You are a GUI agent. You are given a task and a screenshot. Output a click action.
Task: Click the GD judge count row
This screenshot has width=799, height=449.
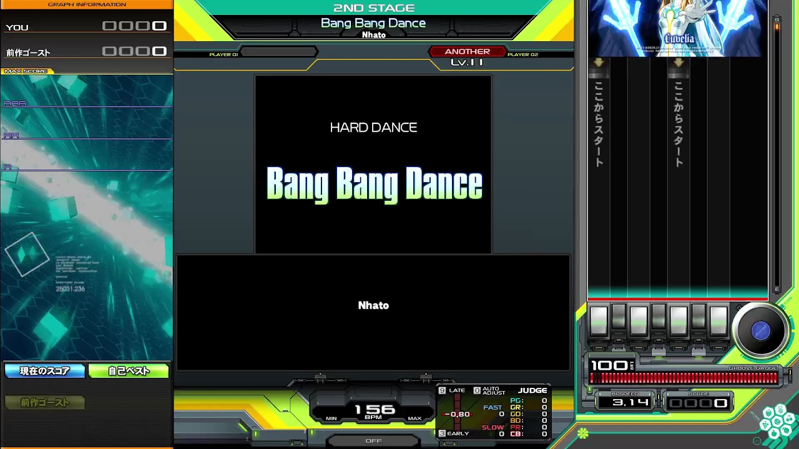528,414
